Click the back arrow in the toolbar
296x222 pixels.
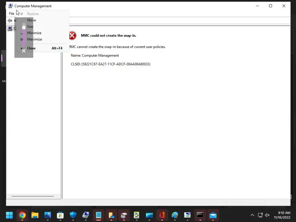coord(10,21)
